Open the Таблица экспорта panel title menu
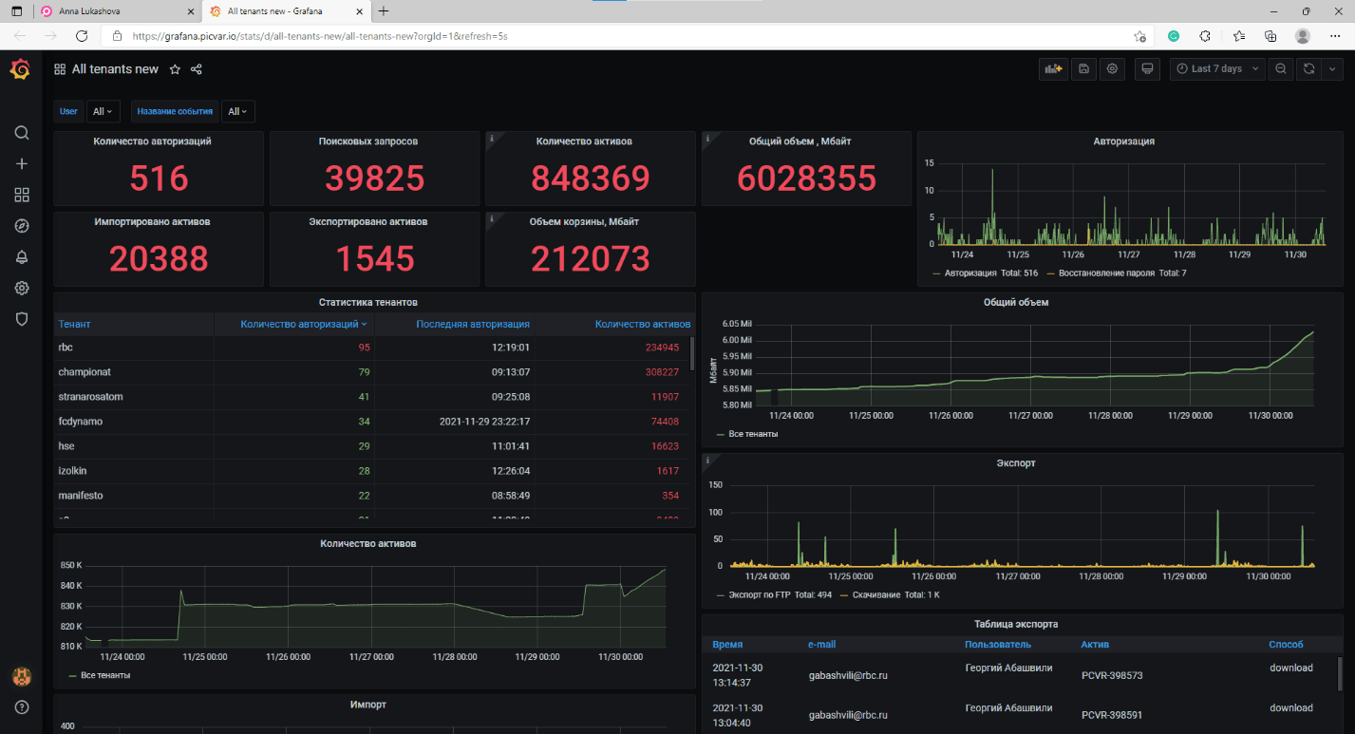The image size is (1355, 734). point(1016,624)
